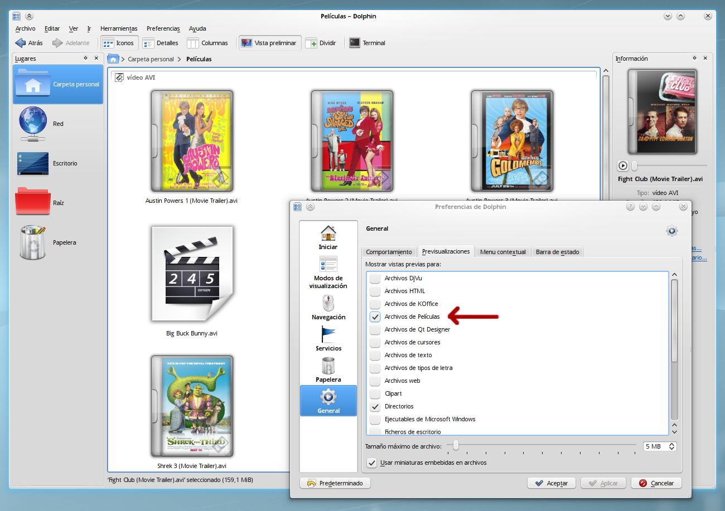Image resolution: width=725 pixels, height=511 pixels.
Task: Play preview in Información panel
Action: pyautogui.click(x=623, y=166)
